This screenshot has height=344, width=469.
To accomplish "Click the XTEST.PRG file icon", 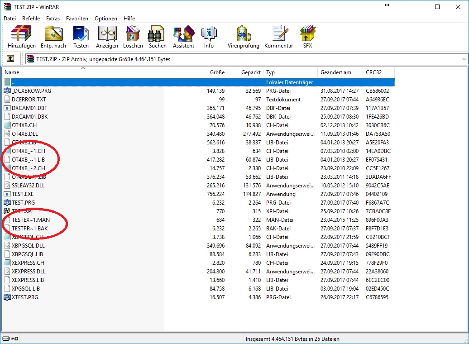I will coord(7,297).
